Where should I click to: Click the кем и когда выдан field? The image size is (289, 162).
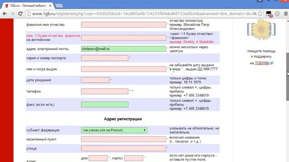123,69
